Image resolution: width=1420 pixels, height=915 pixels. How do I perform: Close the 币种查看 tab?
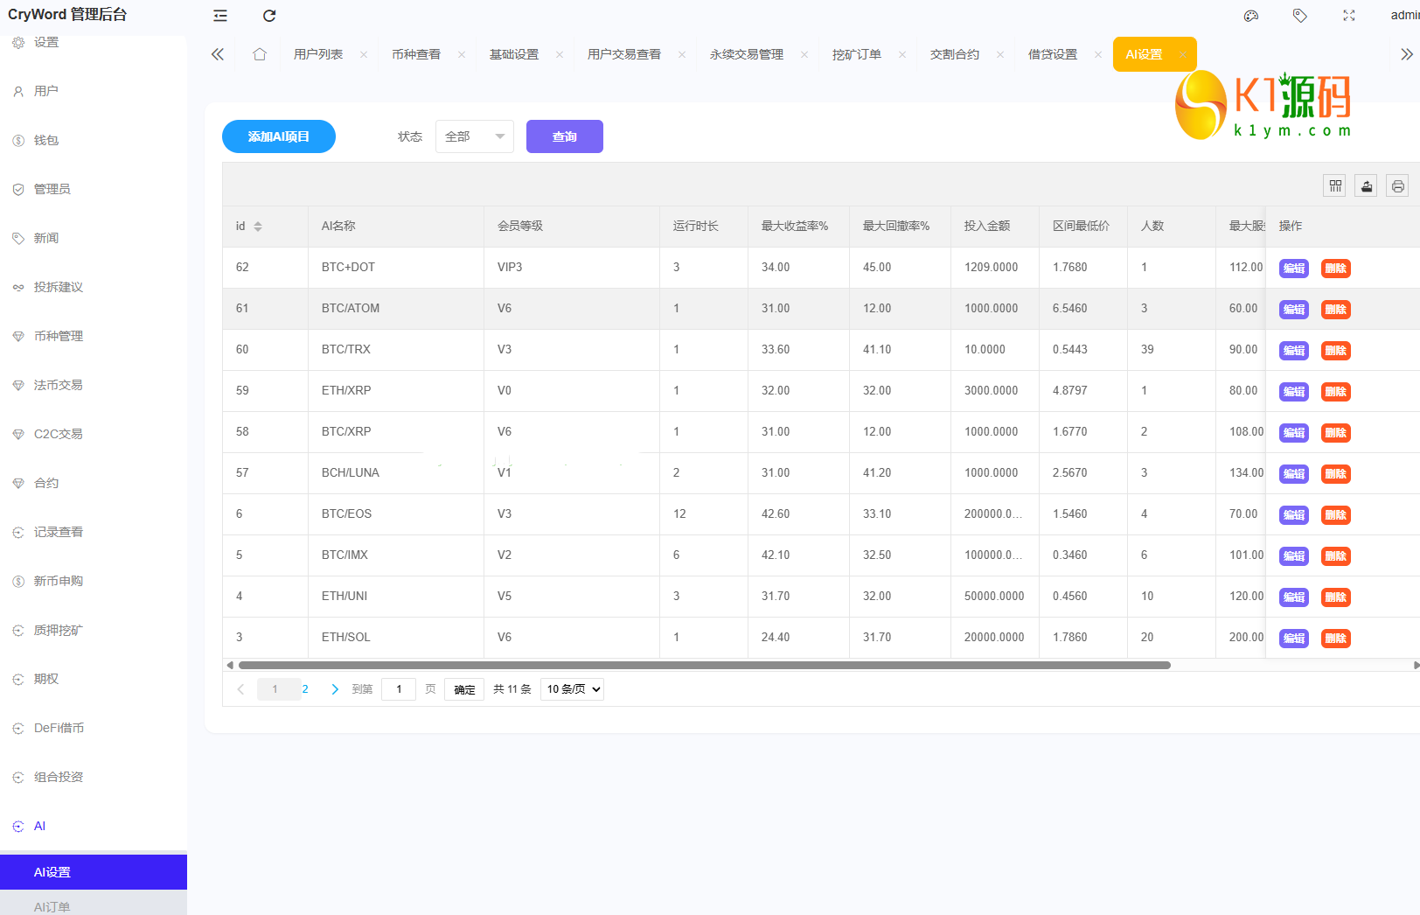coord(462,54)
